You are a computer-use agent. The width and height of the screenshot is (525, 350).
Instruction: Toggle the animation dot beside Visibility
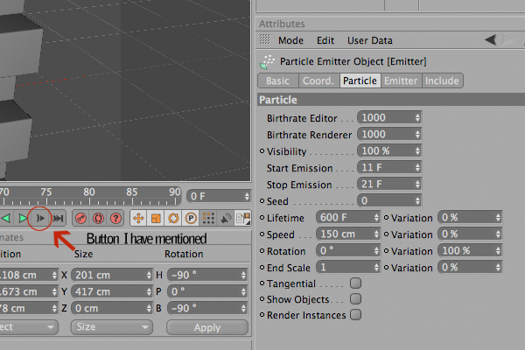point(262,151)
